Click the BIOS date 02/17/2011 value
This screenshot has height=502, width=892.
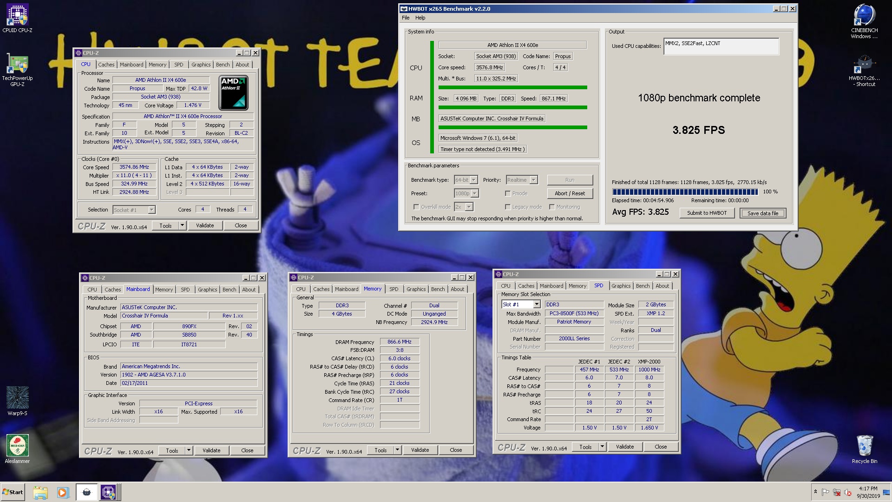tap(189, 383)
